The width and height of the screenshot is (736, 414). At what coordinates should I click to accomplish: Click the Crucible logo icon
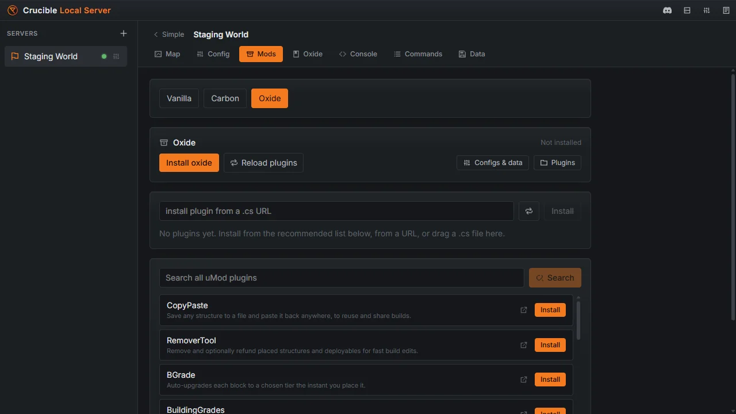12,10
